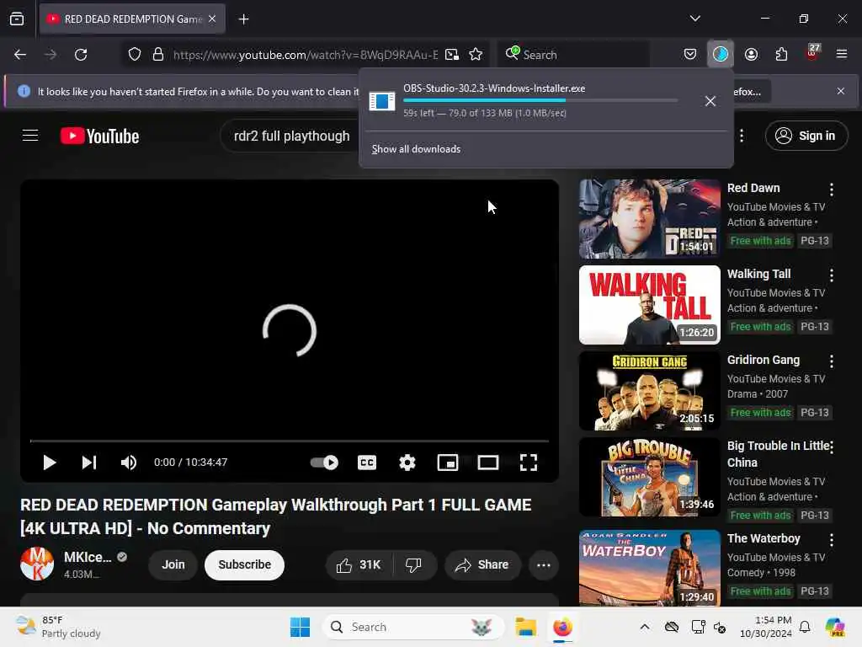Like the video (31K)
The height and width of the screenshot is (647, 862).
click(x=359, y=565)
